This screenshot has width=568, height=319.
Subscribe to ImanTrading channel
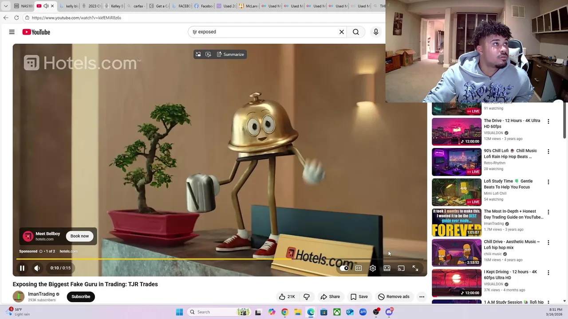pyautogui.click(x=81, y=297)
